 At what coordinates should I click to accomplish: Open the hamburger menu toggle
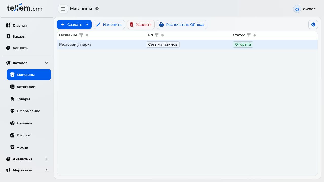point(63,9)
